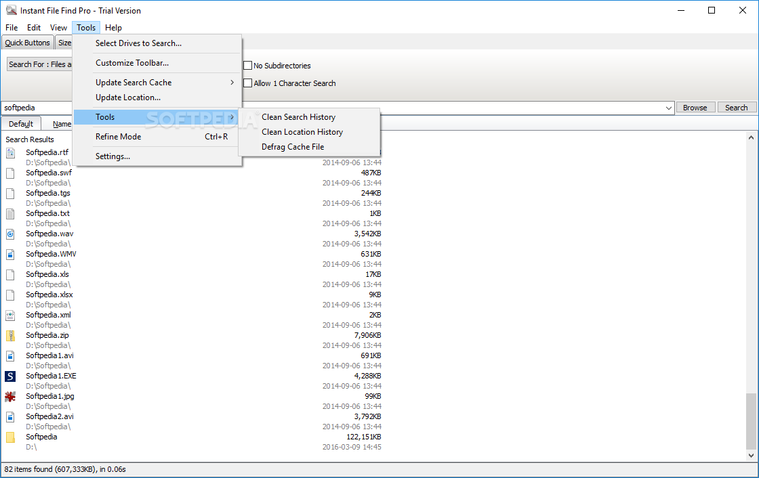Click the Softpedia2.avi video icon
The image size is (759, 478).
10,417
